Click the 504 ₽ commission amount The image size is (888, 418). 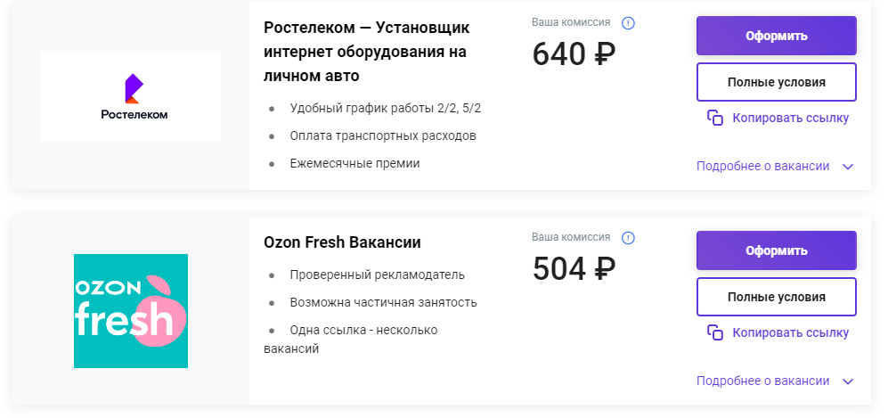pos(574,269)
